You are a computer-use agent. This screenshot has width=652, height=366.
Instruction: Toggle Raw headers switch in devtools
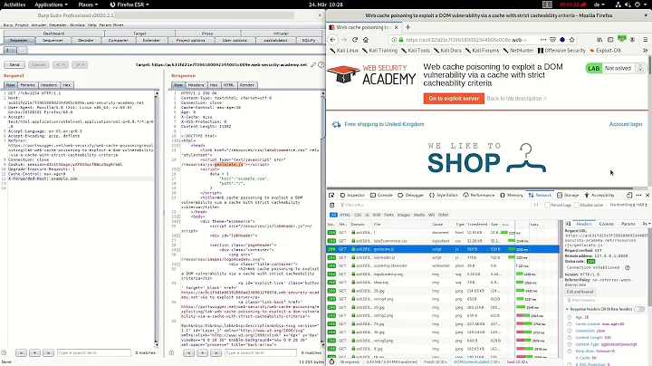[x=639, y=309]
